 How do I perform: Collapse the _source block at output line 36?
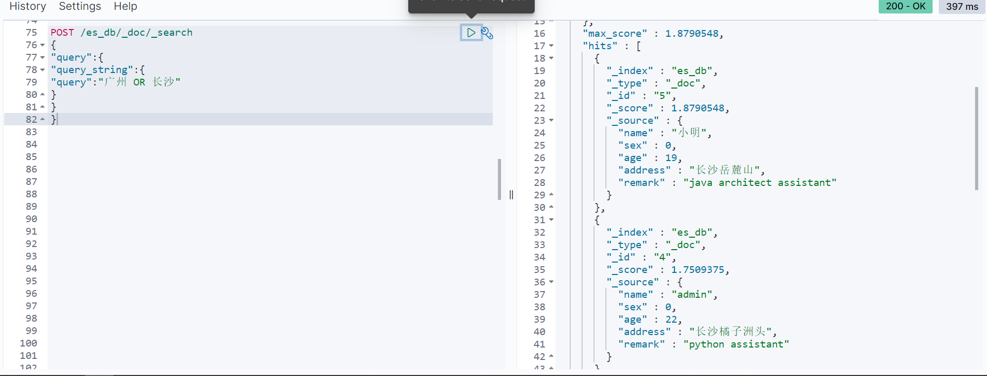tap(551, 282)
